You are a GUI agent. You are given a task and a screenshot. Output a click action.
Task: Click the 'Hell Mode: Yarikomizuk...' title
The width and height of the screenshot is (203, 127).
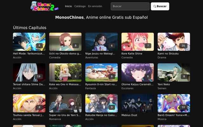29,54
